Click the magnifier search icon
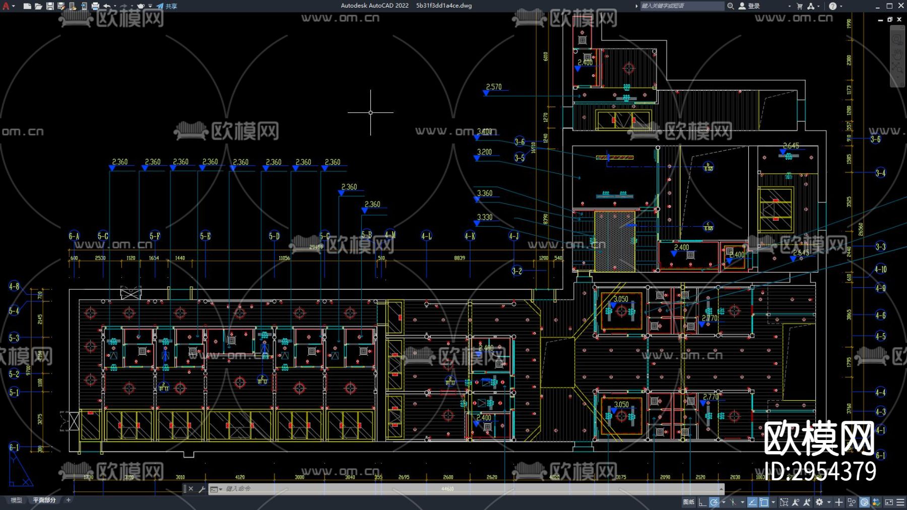This screenshot has width=907, height=510. [731, 6]
